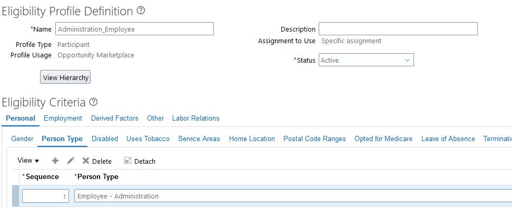Select the Person Type sub-tab
Viewport: 512px width, 208px height.
(62, 139)
